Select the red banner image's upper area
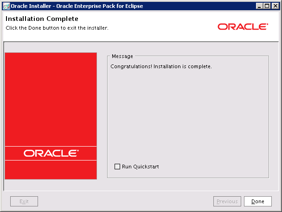282x212 pixels. coord(51,93)
